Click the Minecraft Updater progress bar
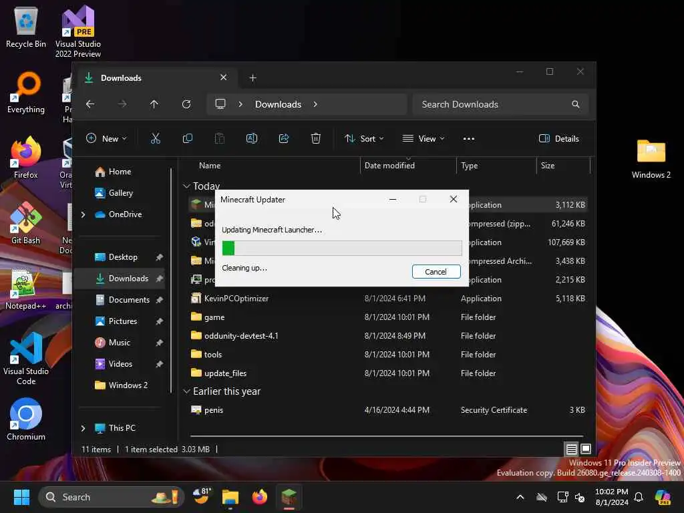This screenshot has width=684, height=513. point(342,248)
